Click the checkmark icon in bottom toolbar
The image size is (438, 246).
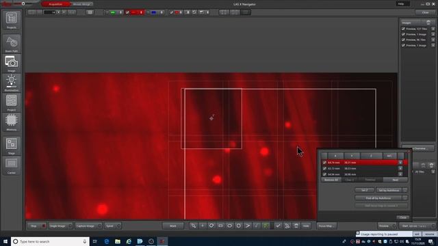(278, 225)
